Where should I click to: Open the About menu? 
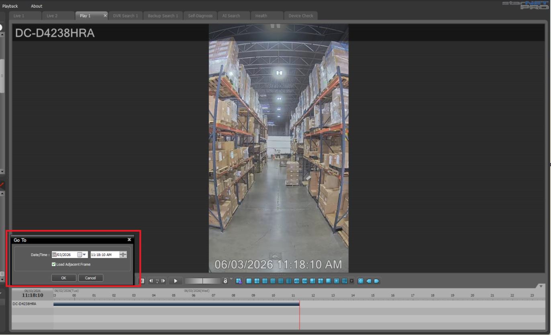(x=37, y=6)
